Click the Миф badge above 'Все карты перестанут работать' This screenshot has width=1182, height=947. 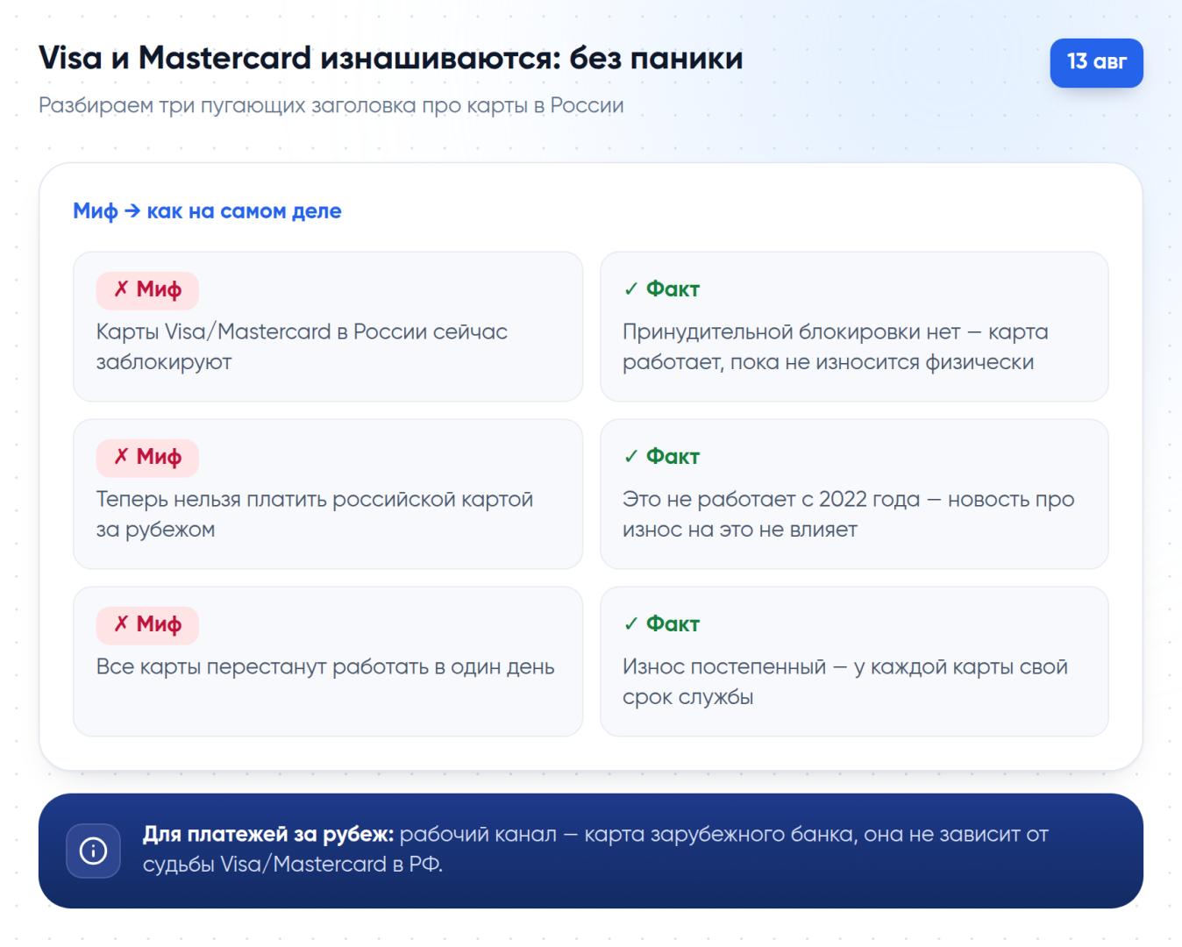147,625
